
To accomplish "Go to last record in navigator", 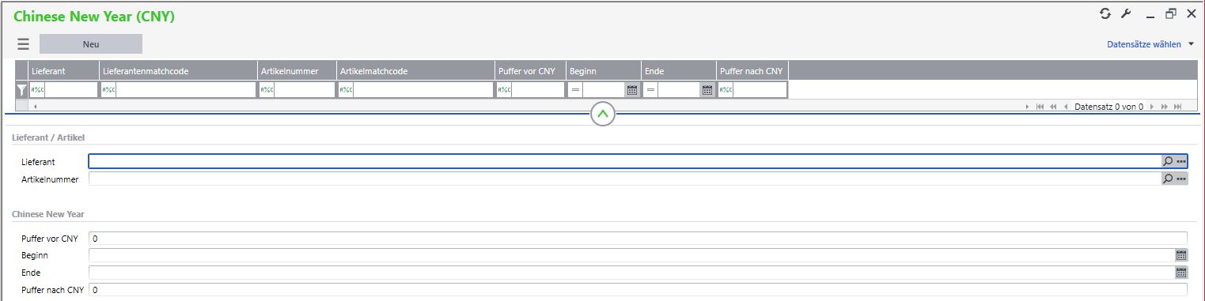I will click(1177, 106).
